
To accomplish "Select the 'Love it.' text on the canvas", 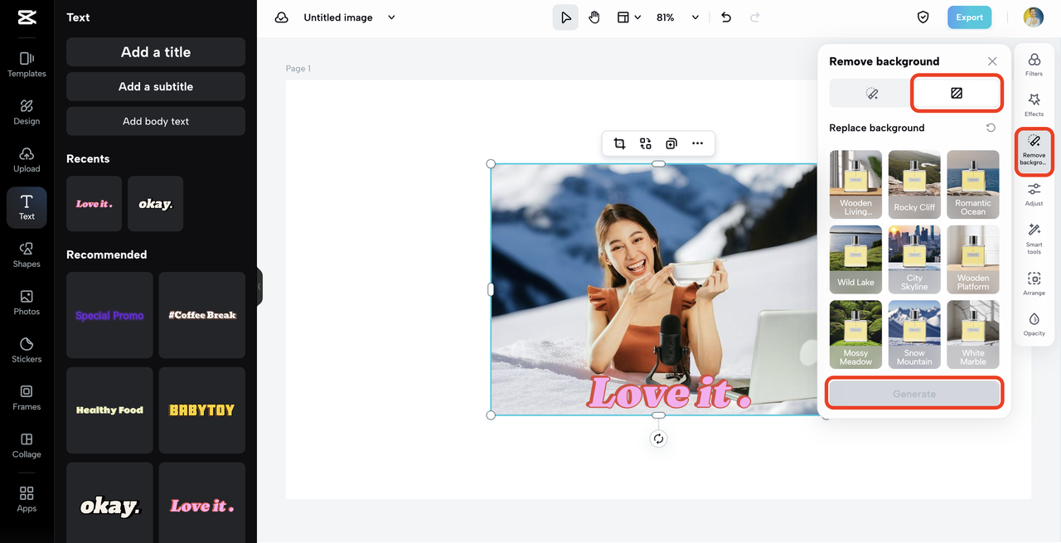I will point(669,392).
